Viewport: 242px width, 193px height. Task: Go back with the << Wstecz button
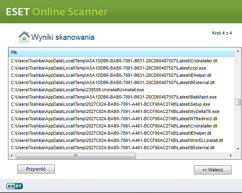[213, 170]
